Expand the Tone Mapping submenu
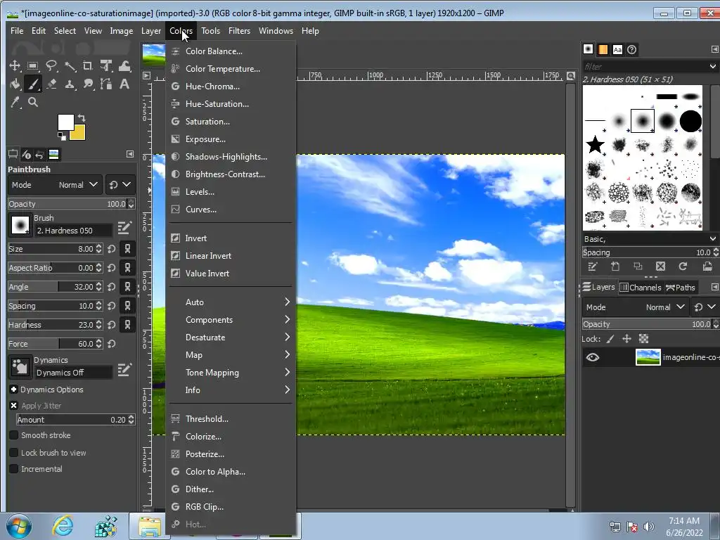The width and height of the screenshot is (720, 540). coord(231,373)
